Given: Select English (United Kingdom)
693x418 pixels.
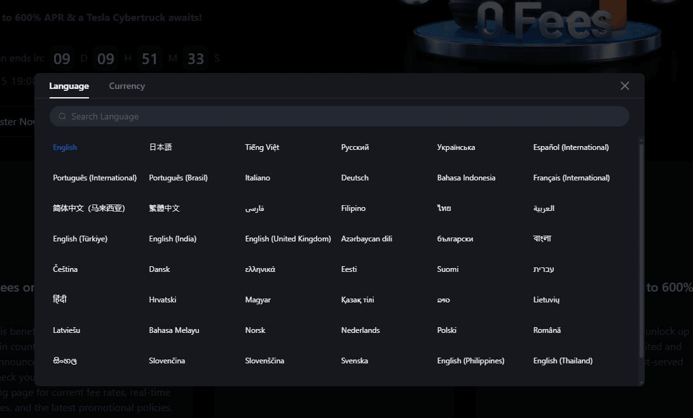Looking at the screenshot, I should point(288,239).
